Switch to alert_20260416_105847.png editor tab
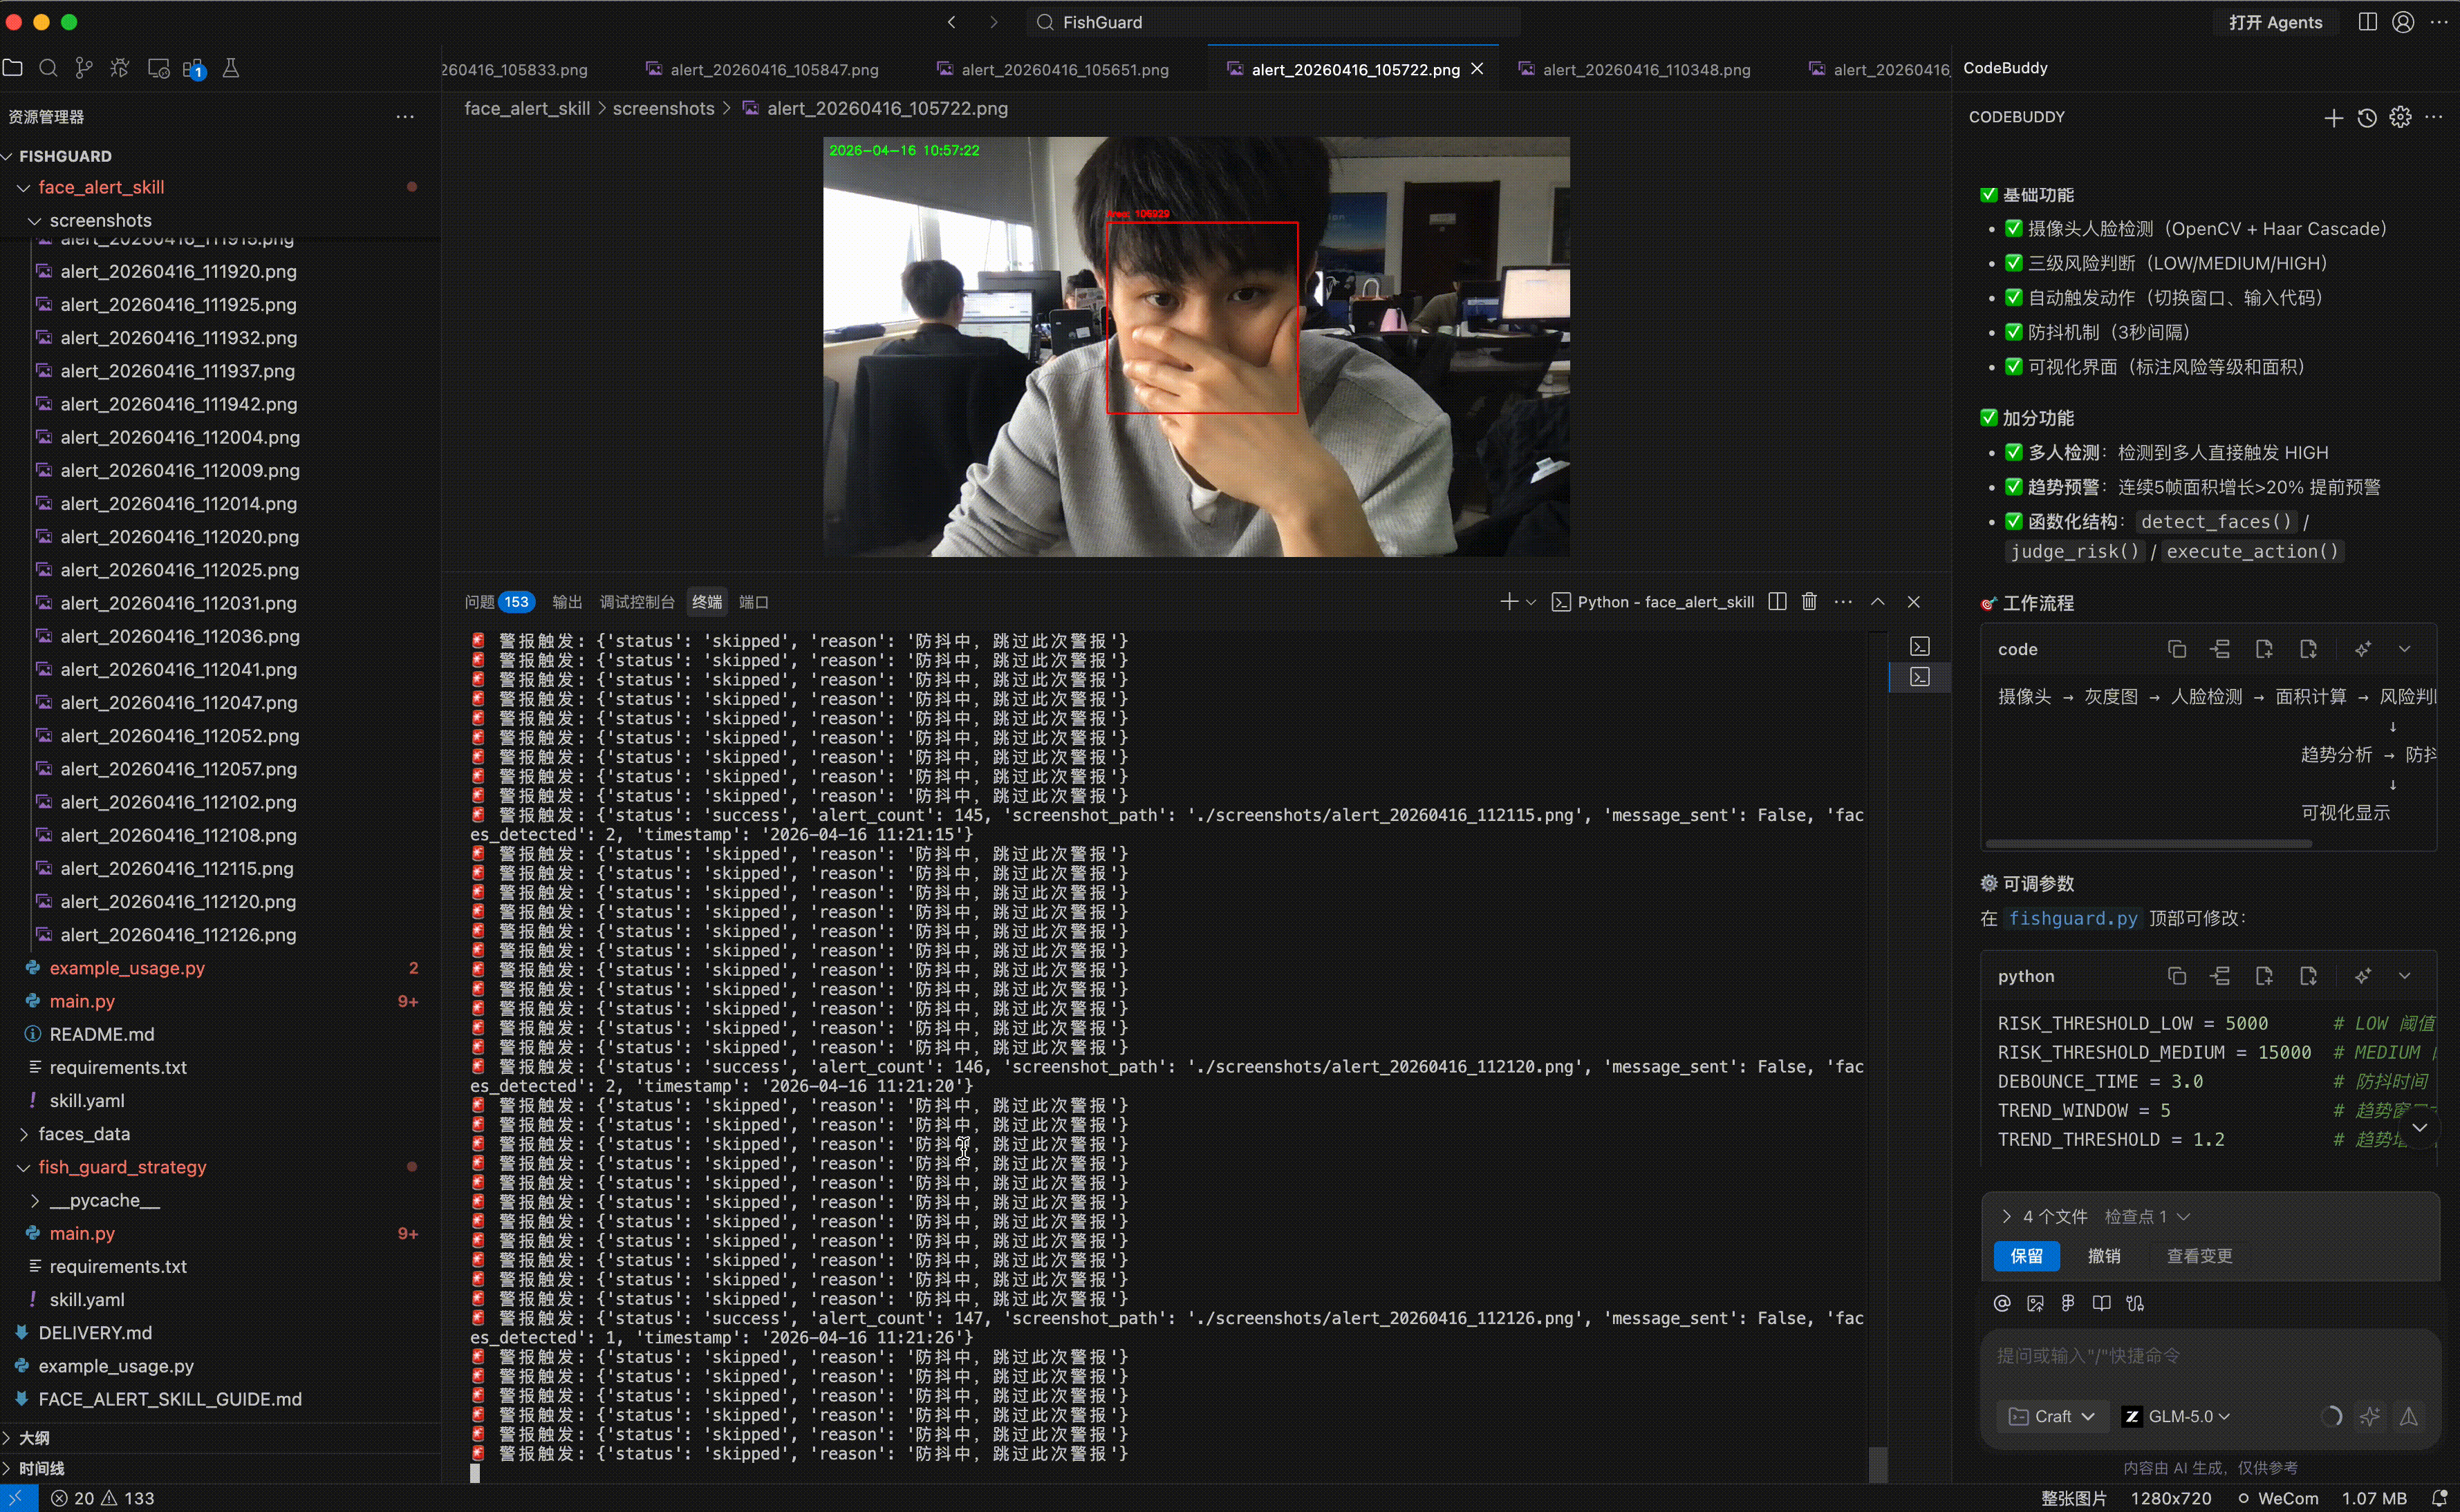2460x1512 pixels. pos(774,70)
